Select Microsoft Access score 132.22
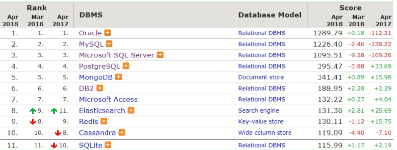 330,99
